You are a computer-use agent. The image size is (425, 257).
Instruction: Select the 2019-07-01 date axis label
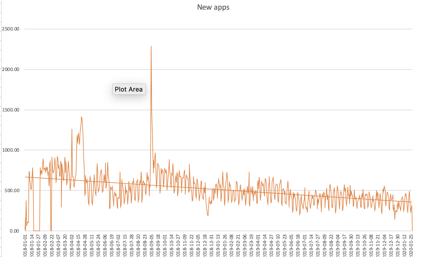click(305, 245)
